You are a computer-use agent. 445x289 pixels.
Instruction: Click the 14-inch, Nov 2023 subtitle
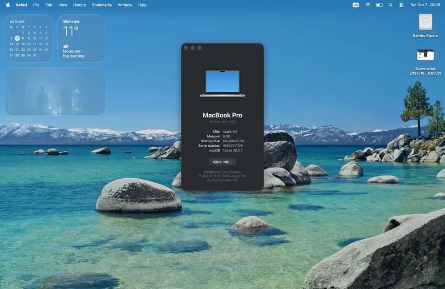tap(222, 122)
